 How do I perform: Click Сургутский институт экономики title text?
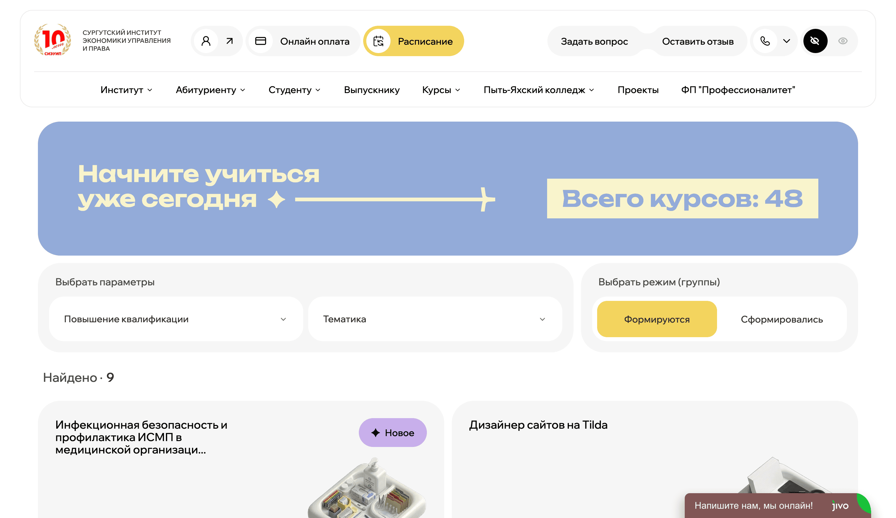(126, 40)
